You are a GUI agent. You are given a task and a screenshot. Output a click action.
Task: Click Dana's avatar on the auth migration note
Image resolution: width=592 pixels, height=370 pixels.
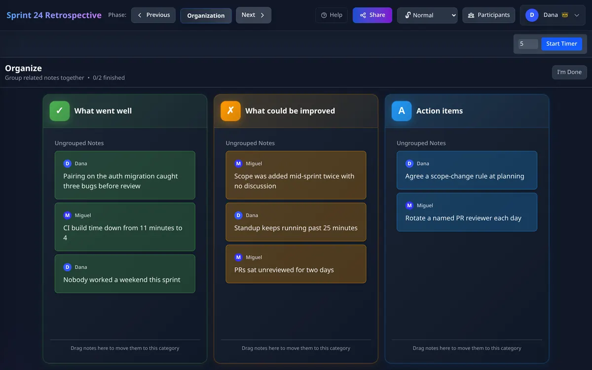pos(68,163)
